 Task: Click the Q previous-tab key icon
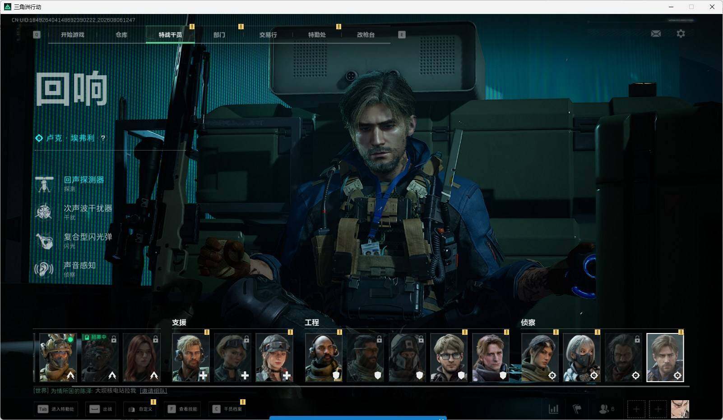37,35
